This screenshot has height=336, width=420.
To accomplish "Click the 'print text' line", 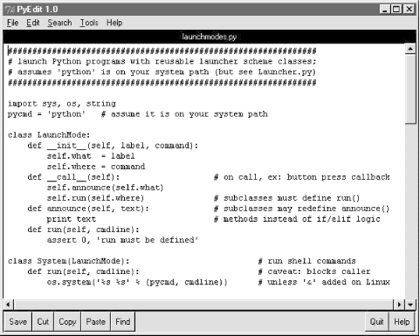I will [x=72, y=219].
